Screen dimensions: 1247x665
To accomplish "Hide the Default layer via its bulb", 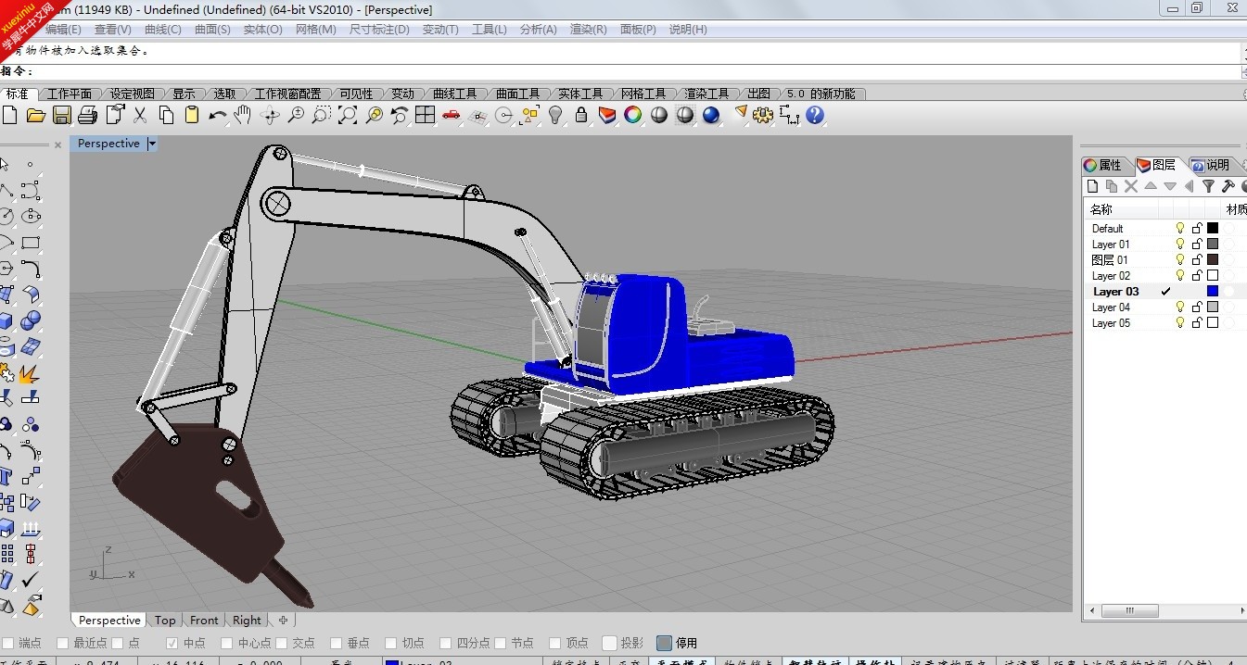I will pyautogui.click(x=1180, y=228).
